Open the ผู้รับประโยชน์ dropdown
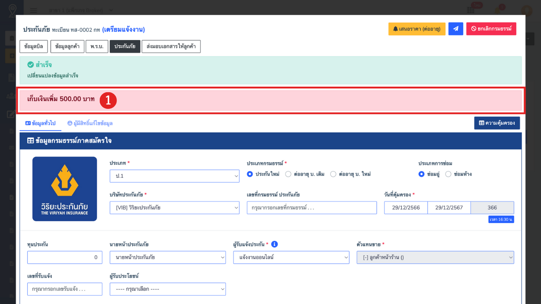This screenshot has width=541, height=304. point(168,289)
